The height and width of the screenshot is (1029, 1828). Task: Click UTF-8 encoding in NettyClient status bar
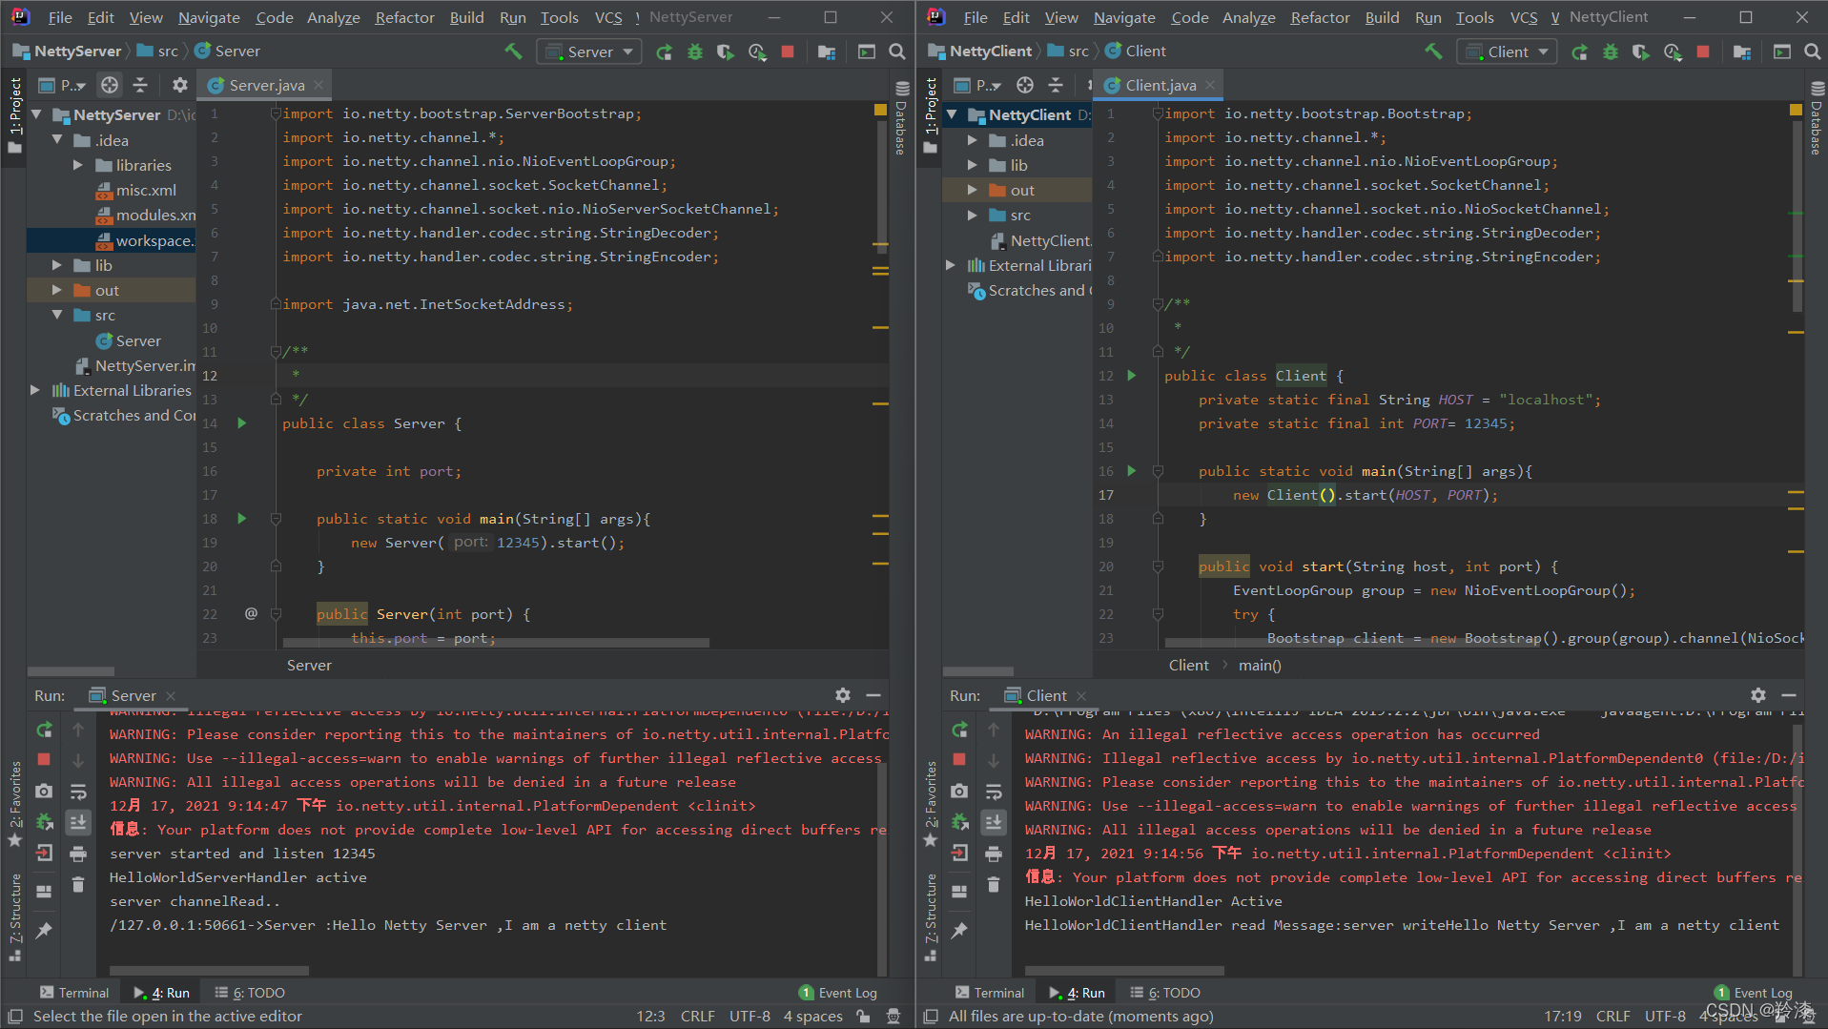[x=1665, y=1017]
